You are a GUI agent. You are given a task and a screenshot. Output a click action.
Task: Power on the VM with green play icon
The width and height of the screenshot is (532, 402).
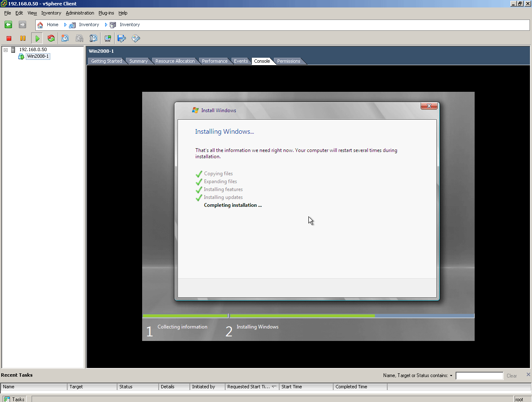coord(37,39)
